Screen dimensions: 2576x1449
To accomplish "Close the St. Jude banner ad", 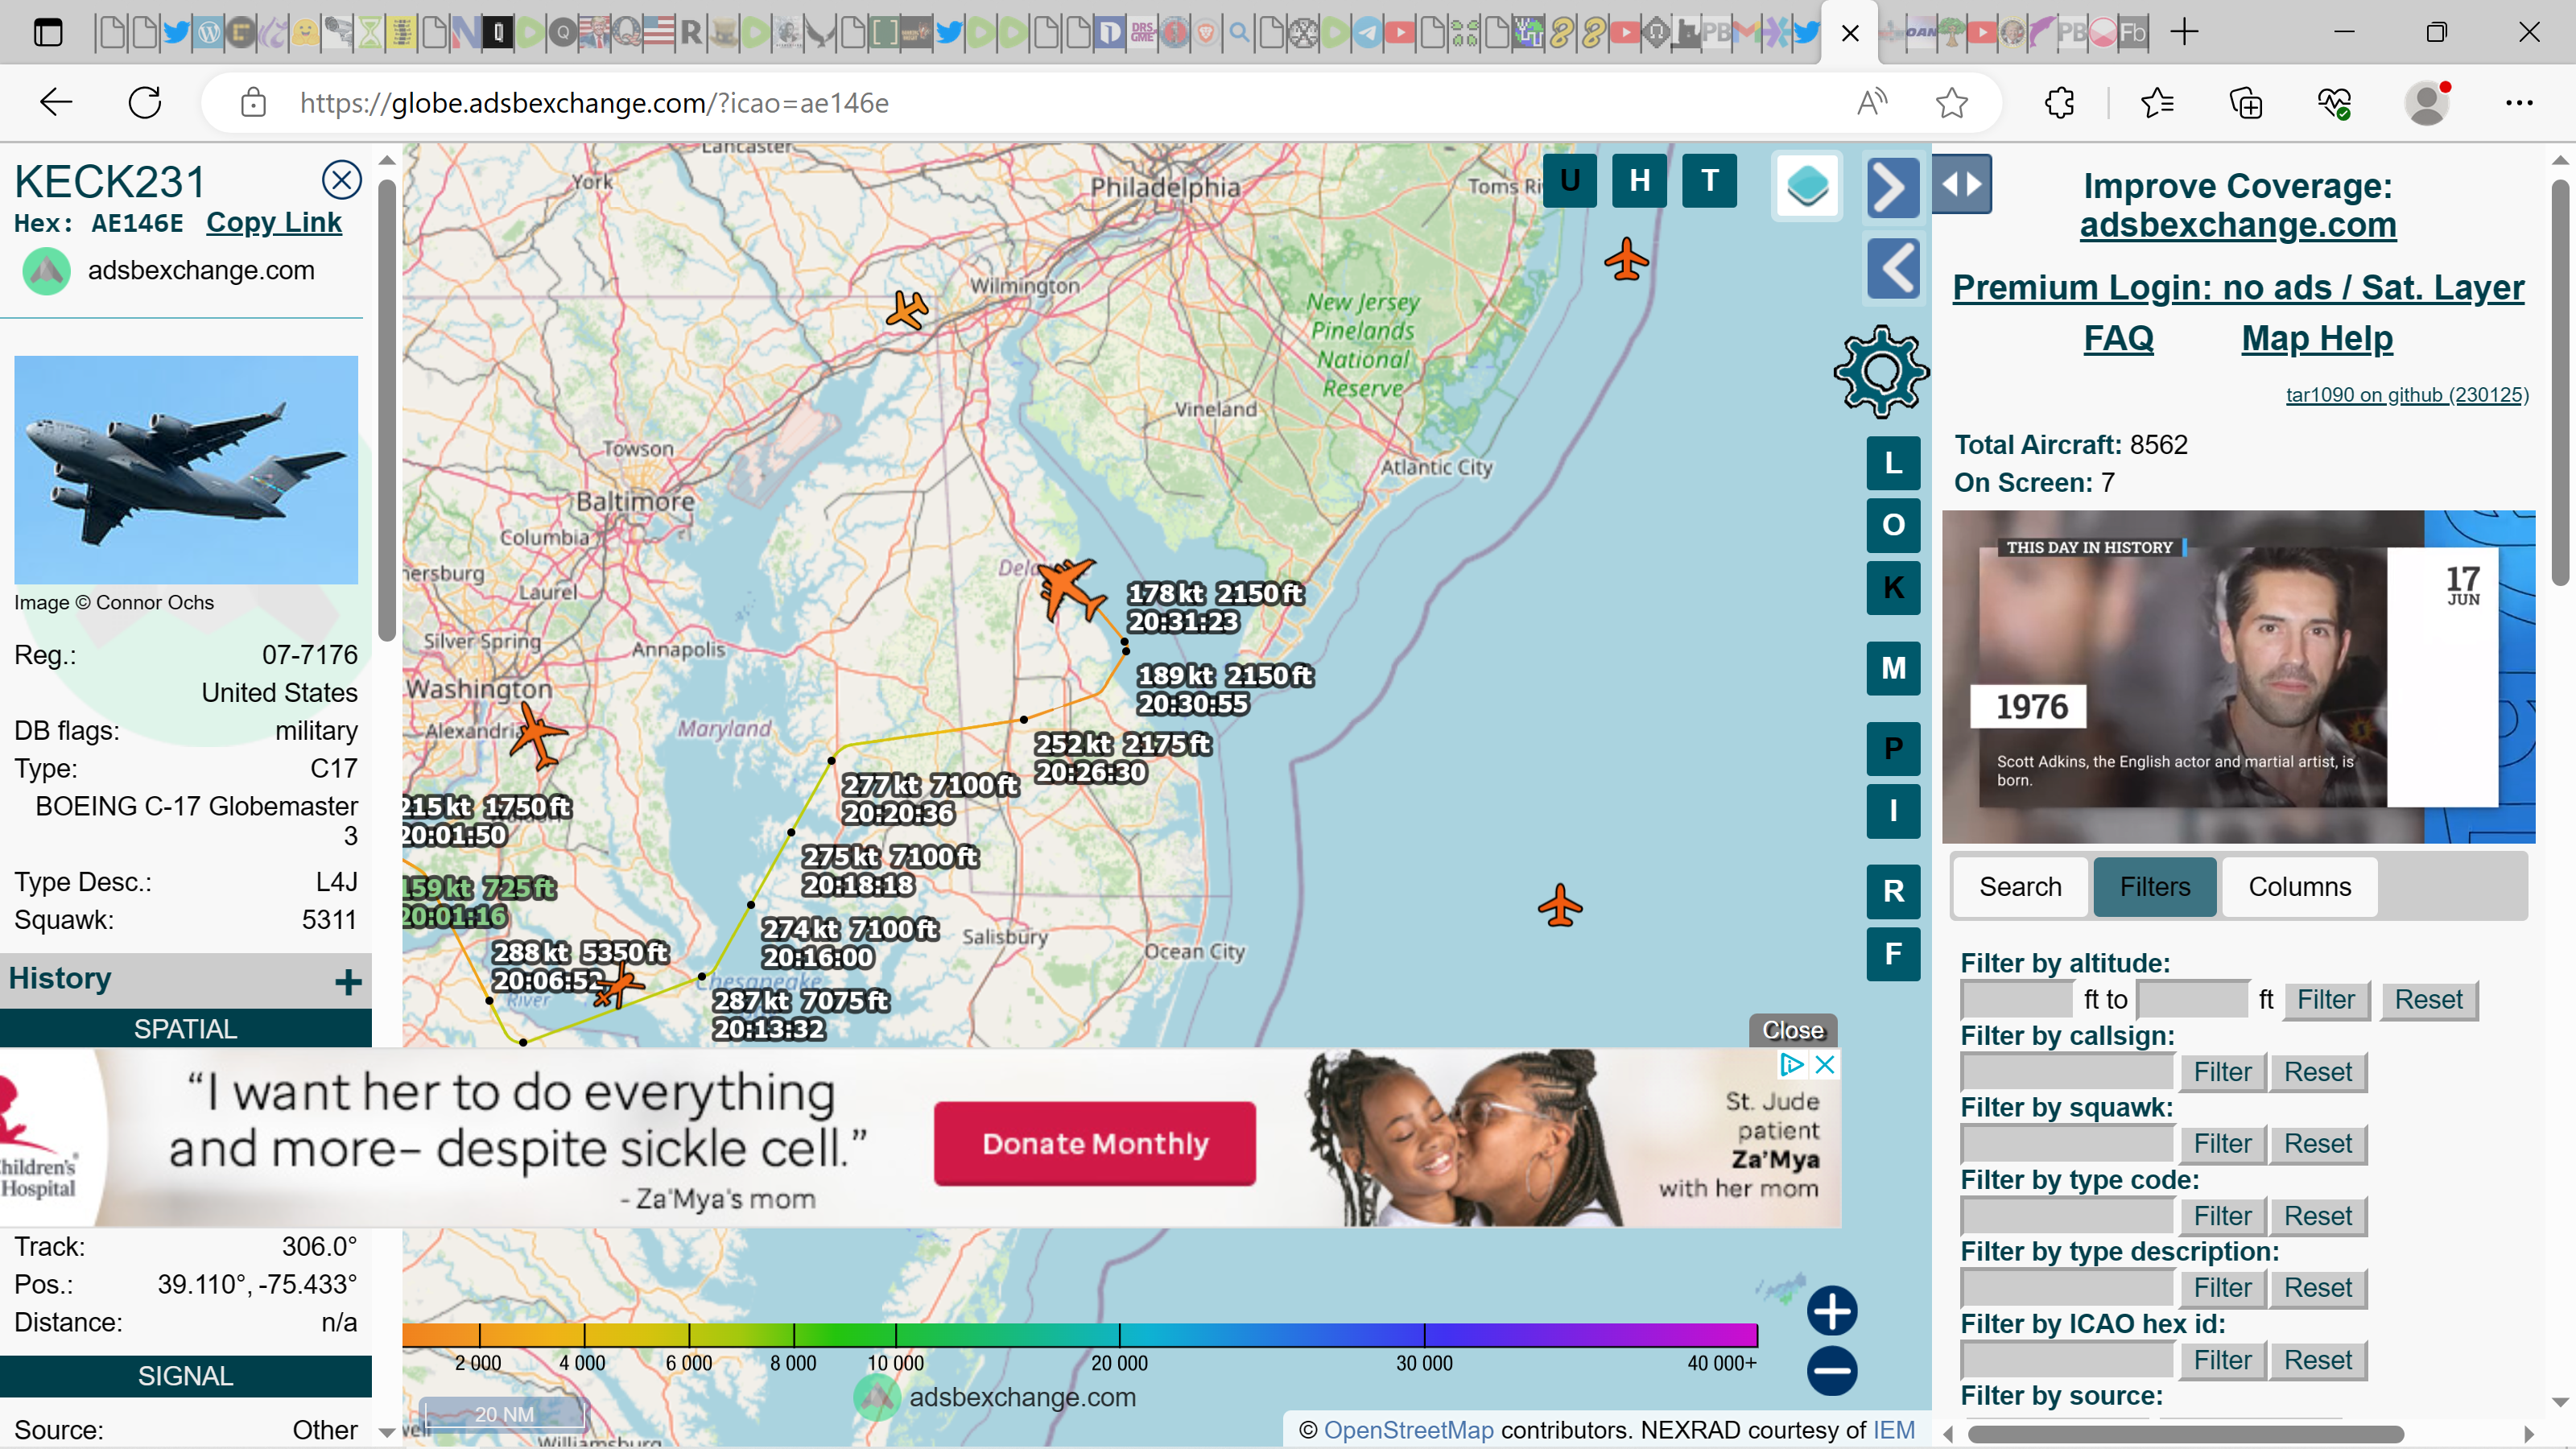I will pos(1793,1030).
